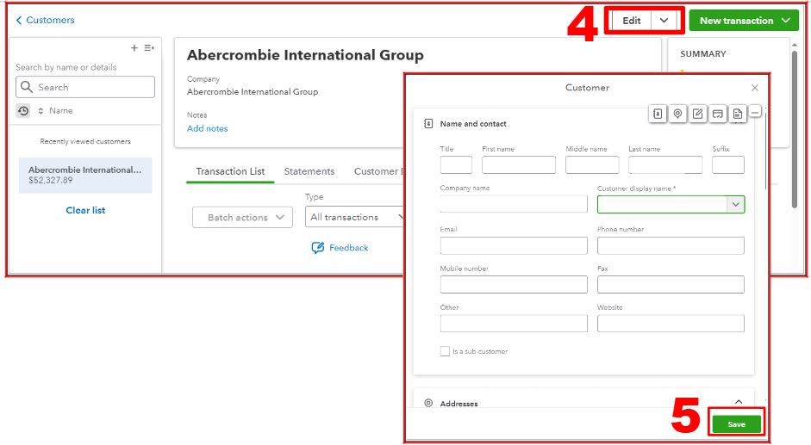This screenshot has height=445, width=811.
Task: Click Add notes link
Action: point(208,129)
